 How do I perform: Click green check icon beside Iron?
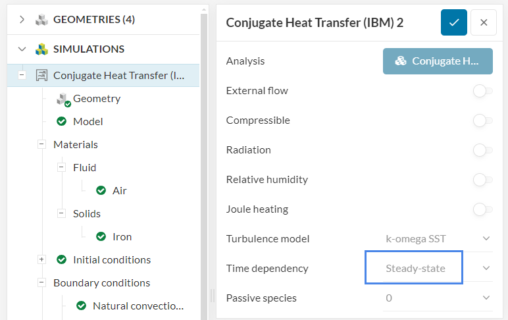(101, 236)
